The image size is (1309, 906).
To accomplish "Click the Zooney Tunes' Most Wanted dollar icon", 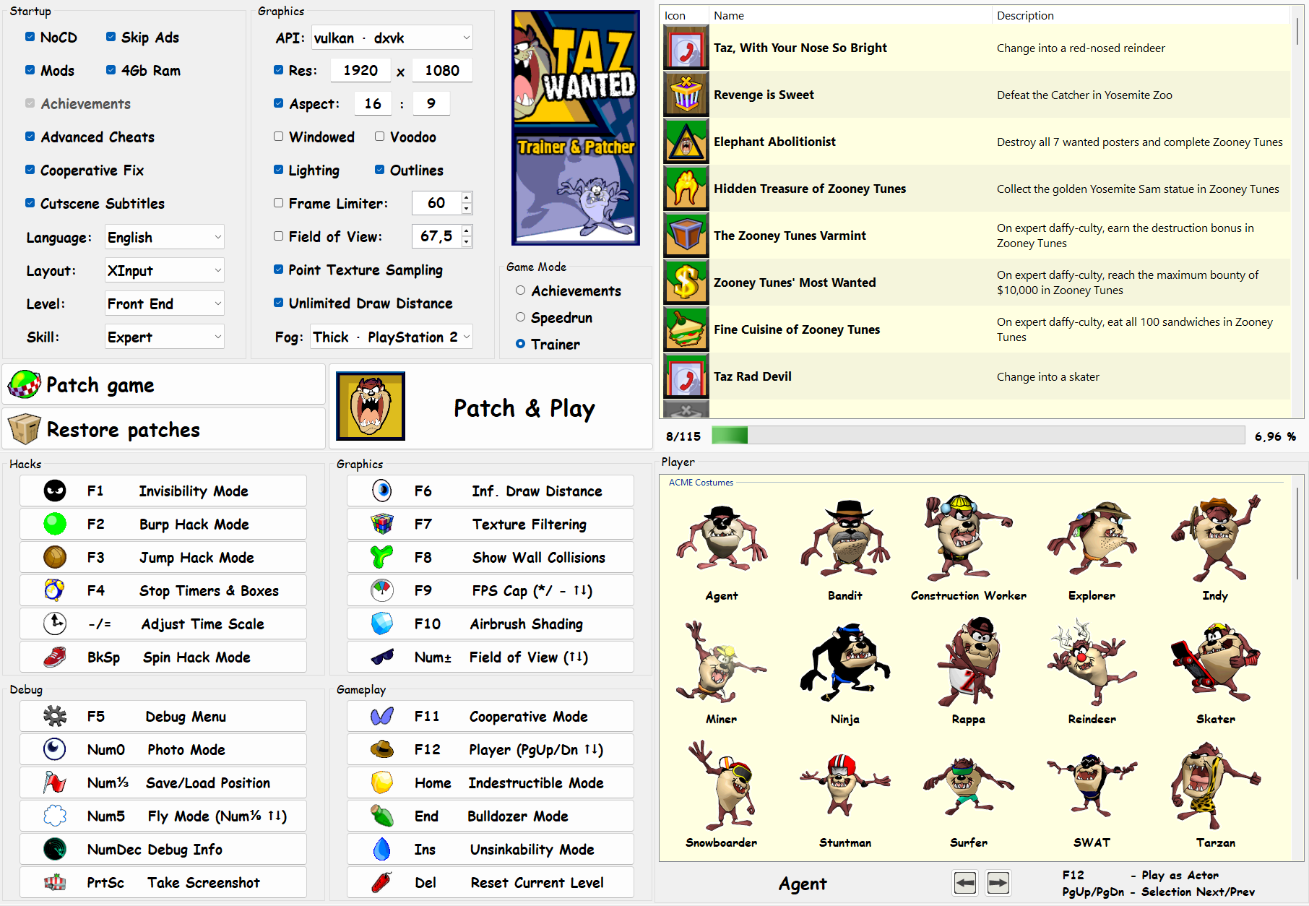I will [686, 282].
